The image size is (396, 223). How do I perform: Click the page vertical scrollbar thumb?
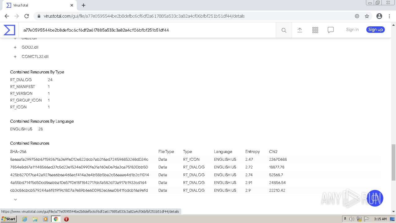tap(394, 162)
